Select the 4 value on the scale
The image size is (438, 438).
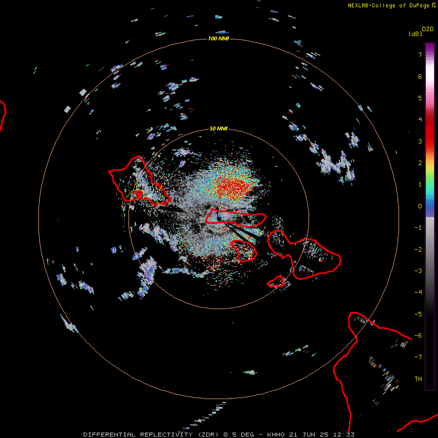tap(420, 120)
